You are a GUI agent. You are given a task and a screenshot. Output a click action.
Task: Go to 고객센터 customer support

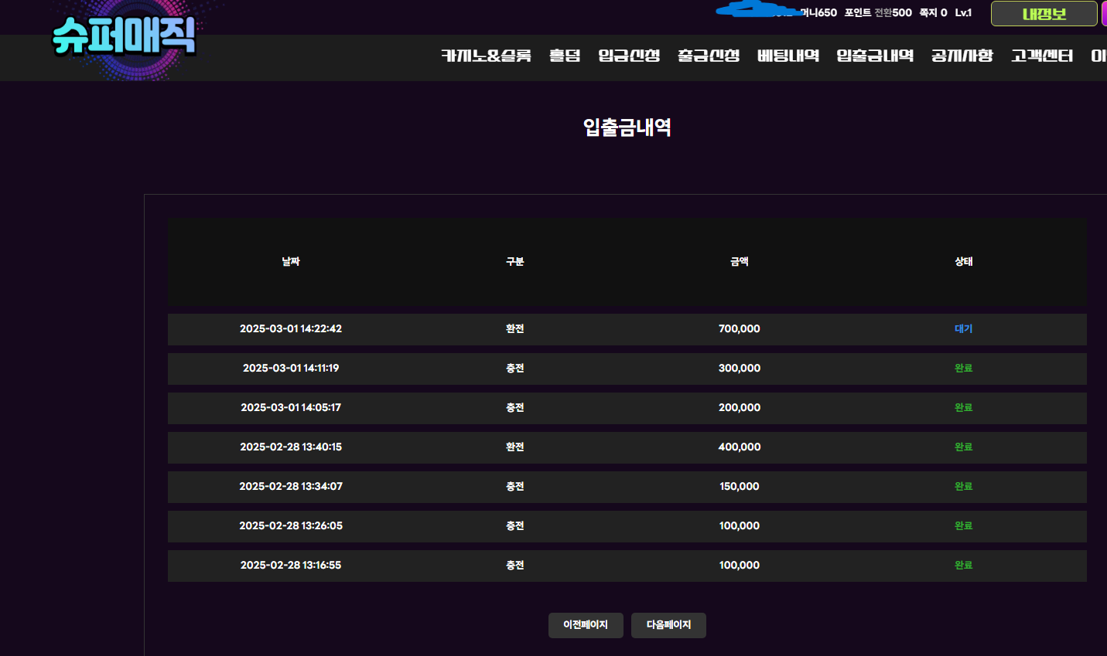pyautogui.click(x=1042, y=56)
